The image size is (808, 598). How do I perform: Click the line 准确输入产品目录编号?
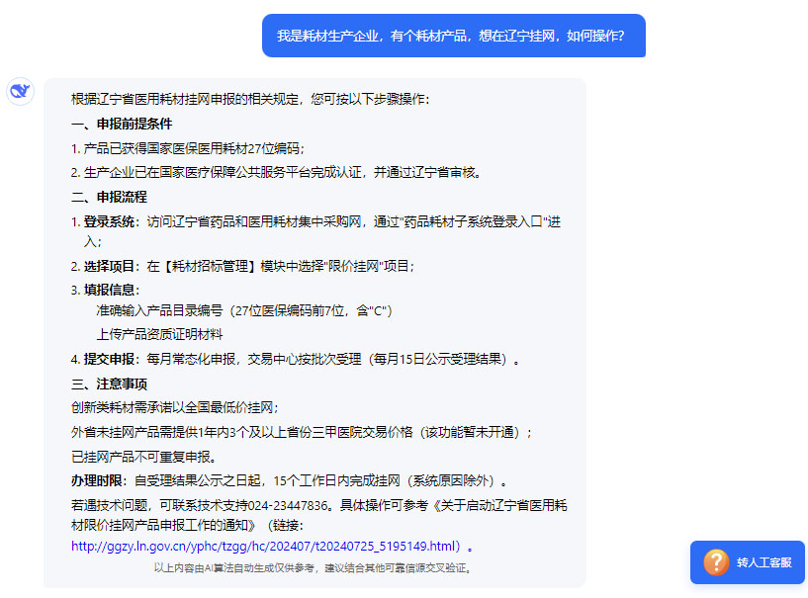pyautogui.click(x=244, y=310)
